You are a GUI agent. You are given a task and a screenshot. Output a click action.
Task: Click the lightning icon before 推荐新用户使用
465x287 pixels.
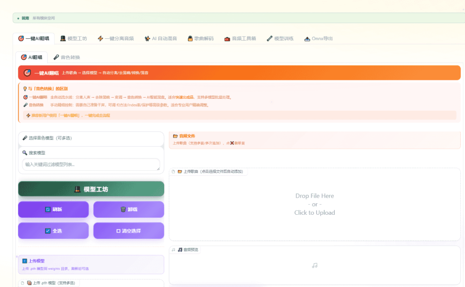tap(28, 115)
